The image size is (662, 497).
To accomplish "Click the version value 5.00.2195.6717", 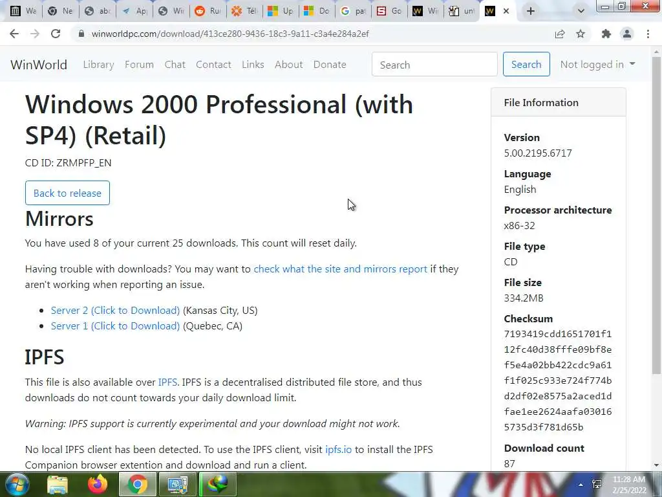I will pos(538,153).
